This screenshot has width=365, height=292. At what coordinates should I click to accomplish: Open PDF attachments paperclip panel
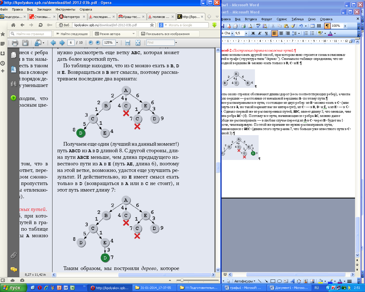point(13,255)
